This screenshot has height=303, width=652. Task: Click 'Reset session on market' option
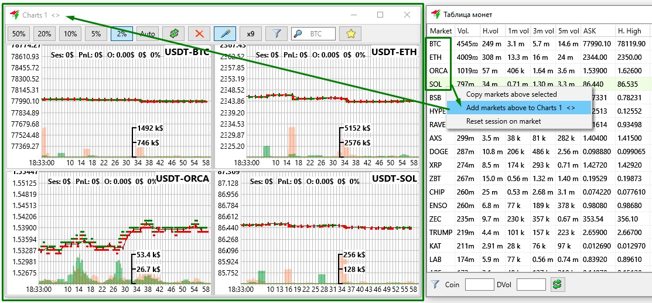503,121
